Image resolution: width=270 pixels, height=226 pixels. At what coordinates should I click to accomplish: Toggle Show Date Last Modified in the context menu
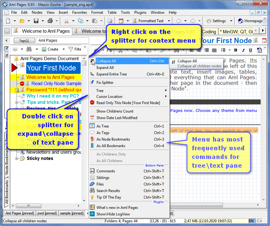tap(129, 118)
